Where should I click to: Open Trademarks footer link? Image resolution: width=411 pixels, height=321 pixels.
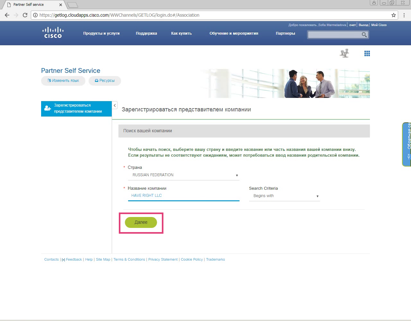[x=215, y=259]
